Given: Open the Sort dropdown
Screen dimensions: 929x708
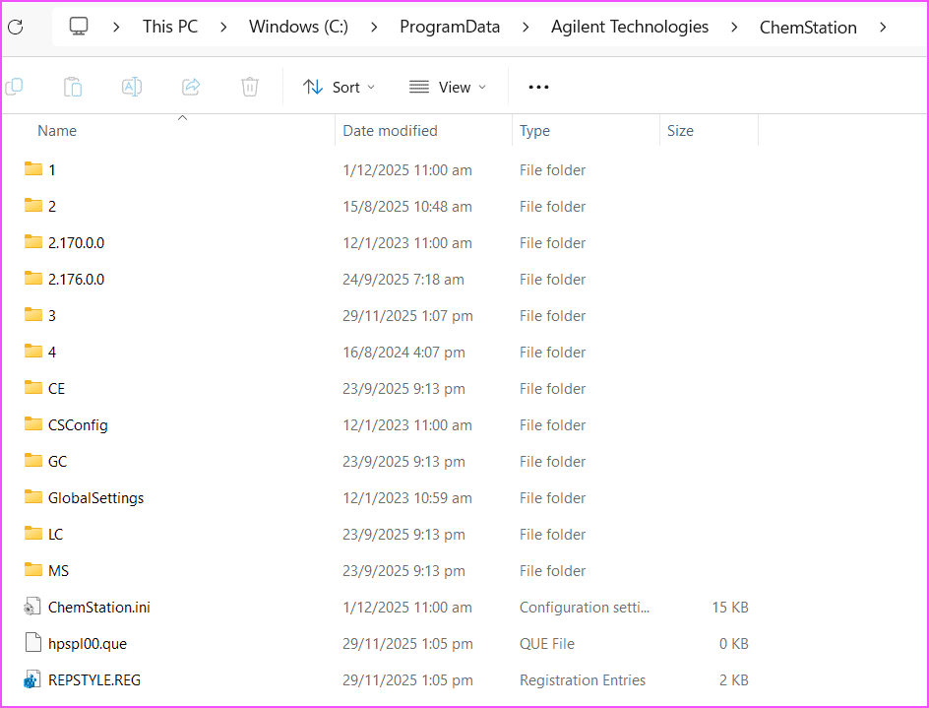Looking at the screenshot, I should tap(339, 87).
